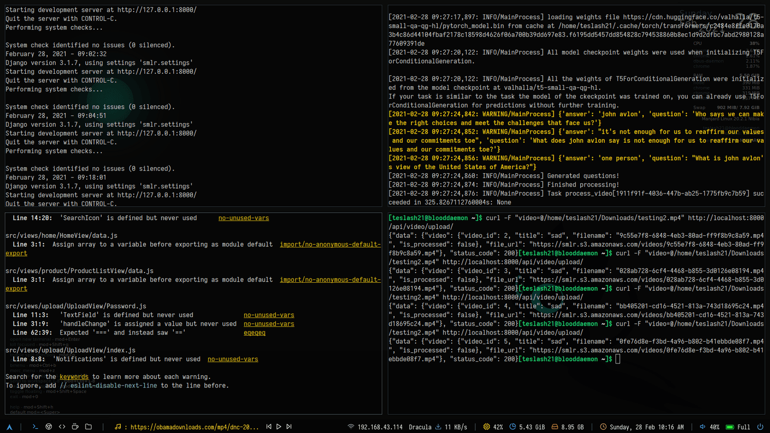770x433 pixels.
Task: Open no-unused-vars link for 'TextField'
Action: point(269,315)
